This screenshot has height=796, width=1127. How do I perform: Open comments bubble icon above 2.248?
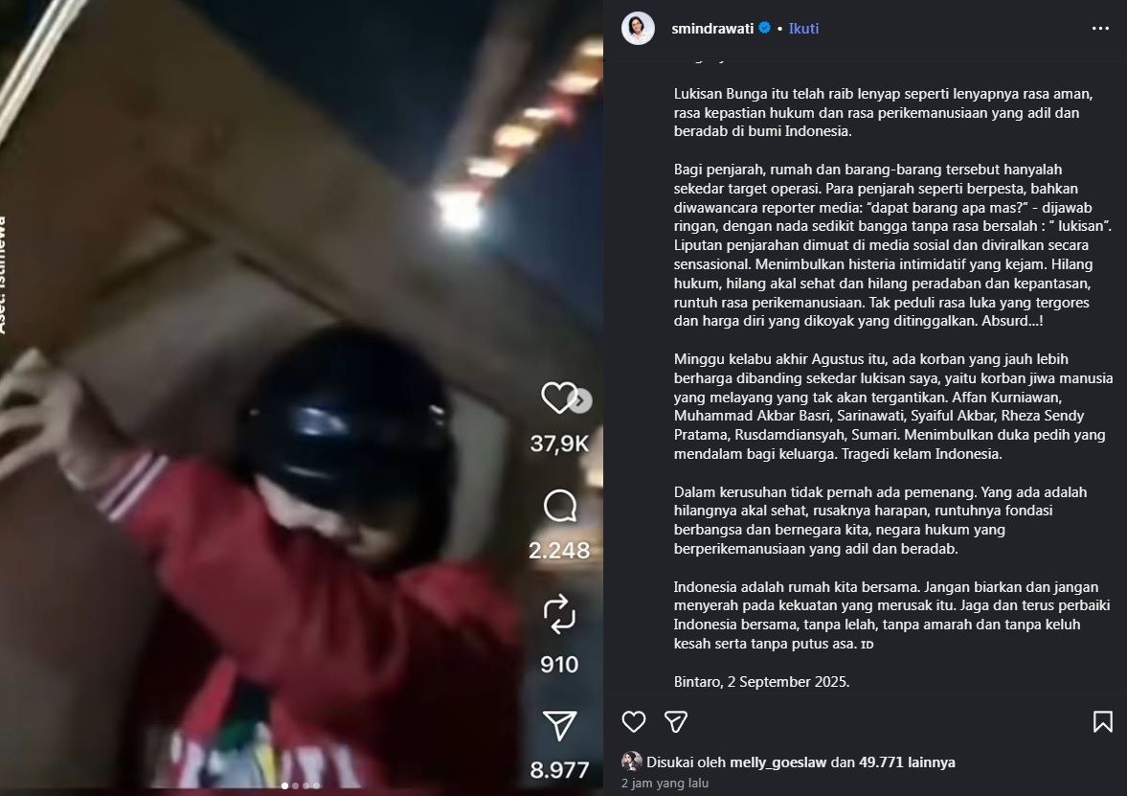(x=560, y=506)
